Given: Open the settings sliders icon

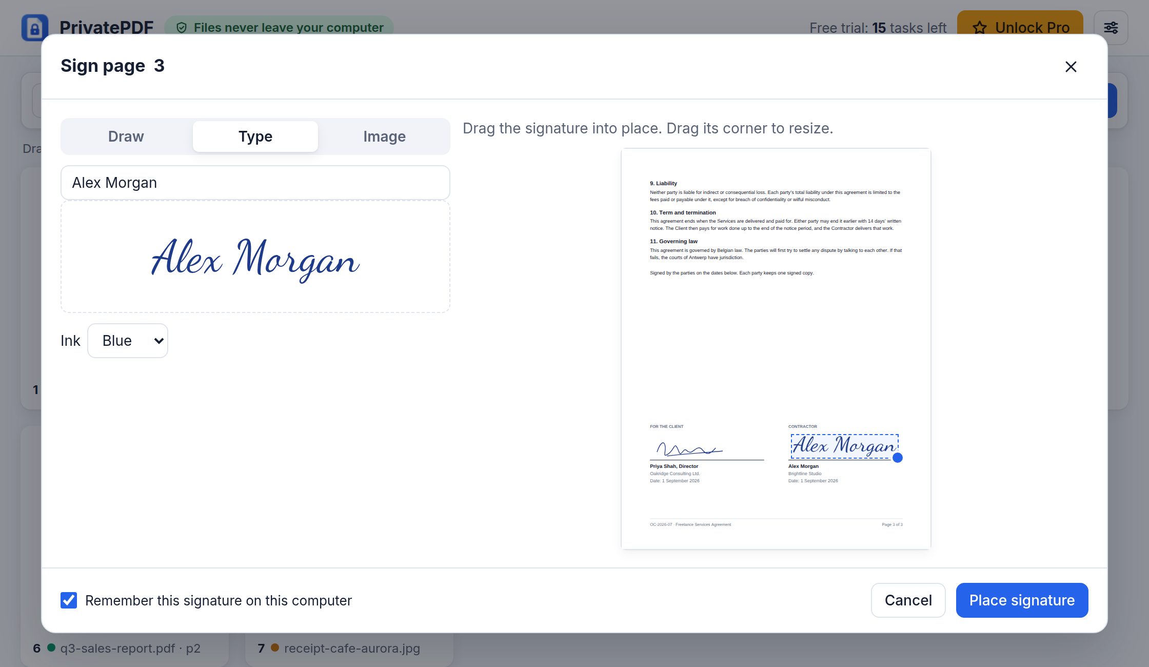Looking at the screenshot, I should click(x=1111, y=28).
